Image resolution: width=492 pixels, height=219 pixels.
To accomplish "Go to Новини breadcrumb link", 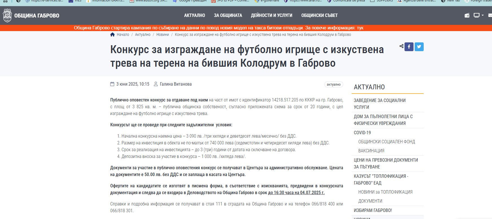I will (x=163, y=34).
